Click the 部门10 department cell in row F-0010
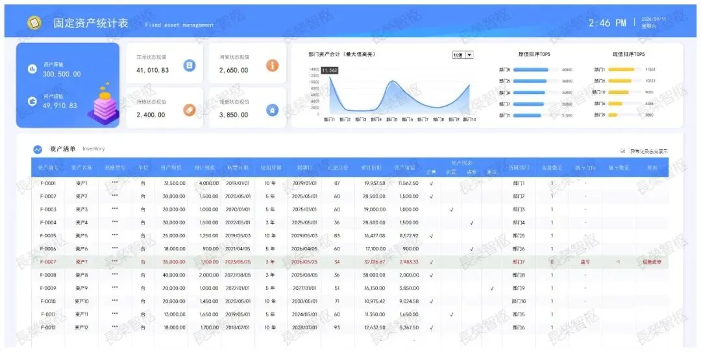This screenshot has height=352, width=701. coord(519,301)
